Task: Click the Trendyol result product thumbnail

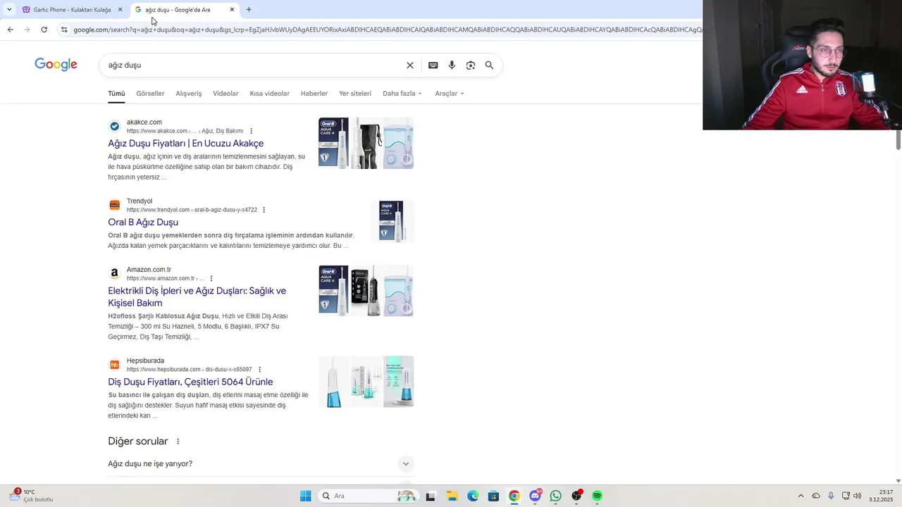Action: click(x=392, y=221)
